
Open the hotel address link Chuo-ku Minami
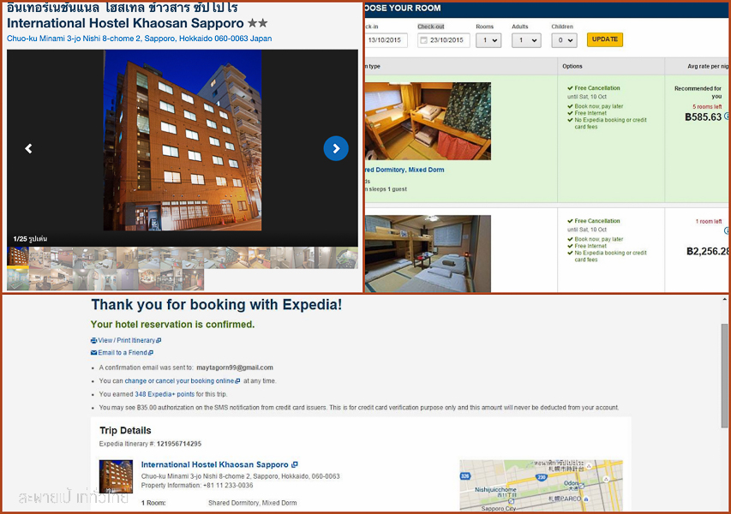pos(139,39)
